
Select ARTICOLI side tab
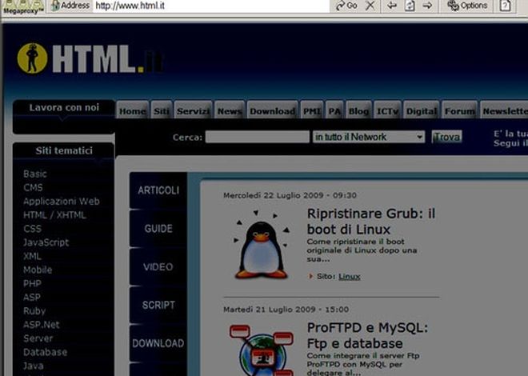click(x=158, y=190)
